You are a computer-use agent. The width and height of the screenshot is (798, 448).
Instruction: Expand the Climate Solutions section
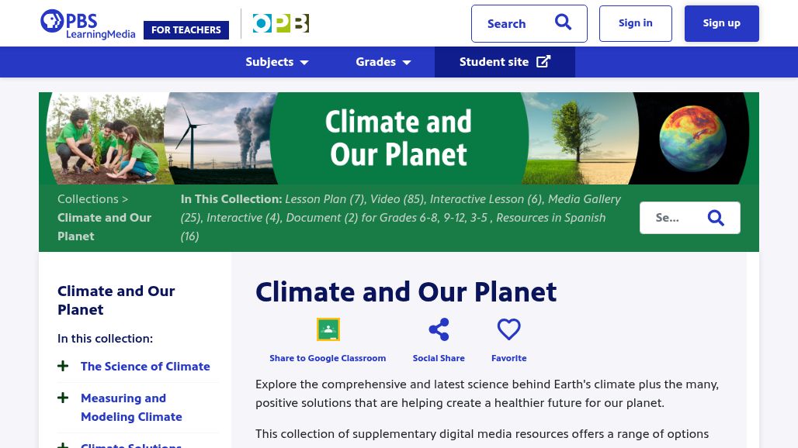pos(63,445)
